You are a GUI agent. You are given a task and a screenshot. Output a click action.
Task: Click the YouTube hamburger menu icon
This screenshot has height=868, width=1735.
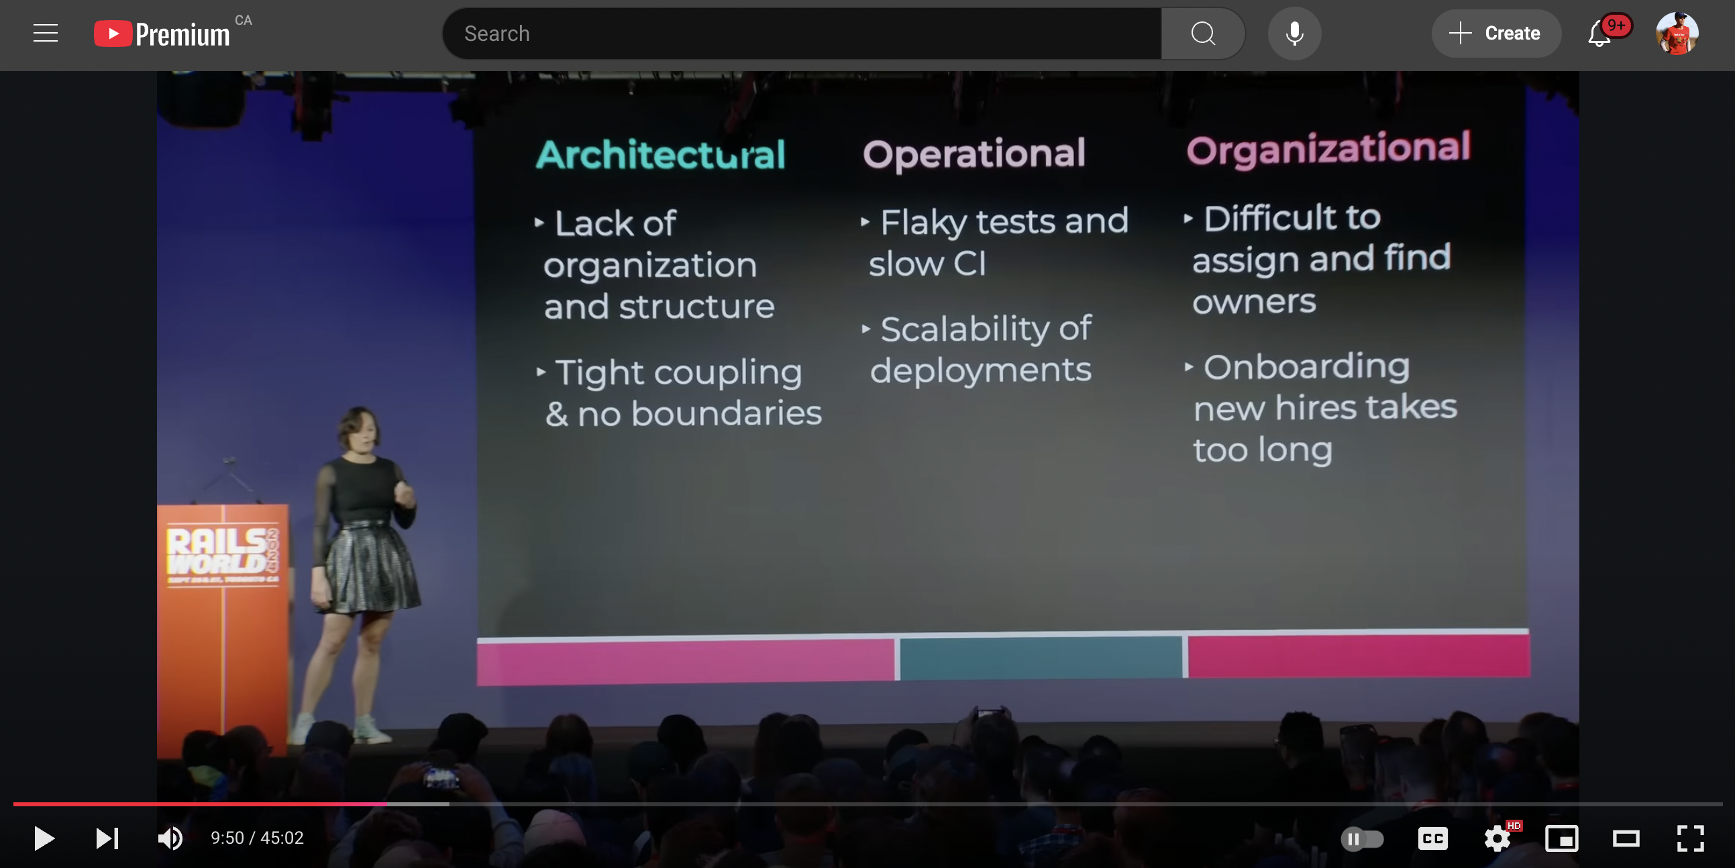pos(44,34)
